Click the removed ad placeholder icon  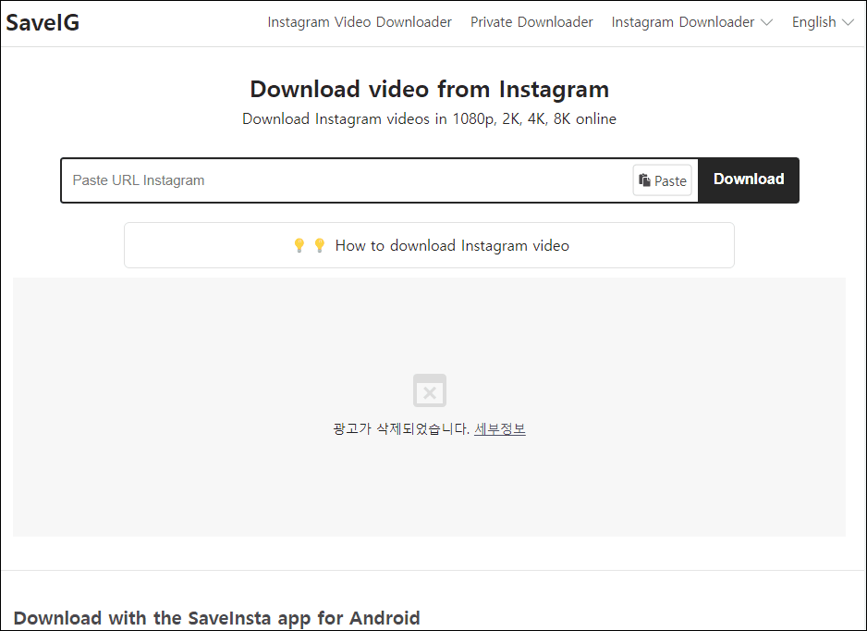click(430, 390)
